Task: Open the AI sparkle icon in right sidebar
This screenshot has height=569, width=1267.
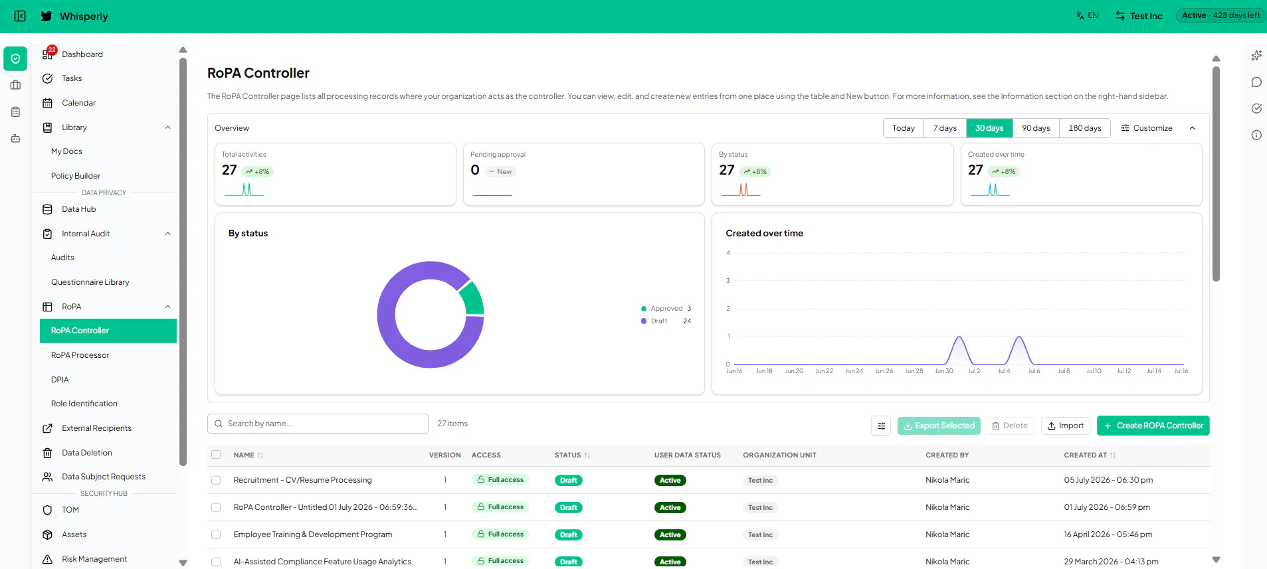Action: tap(1256, 56)
